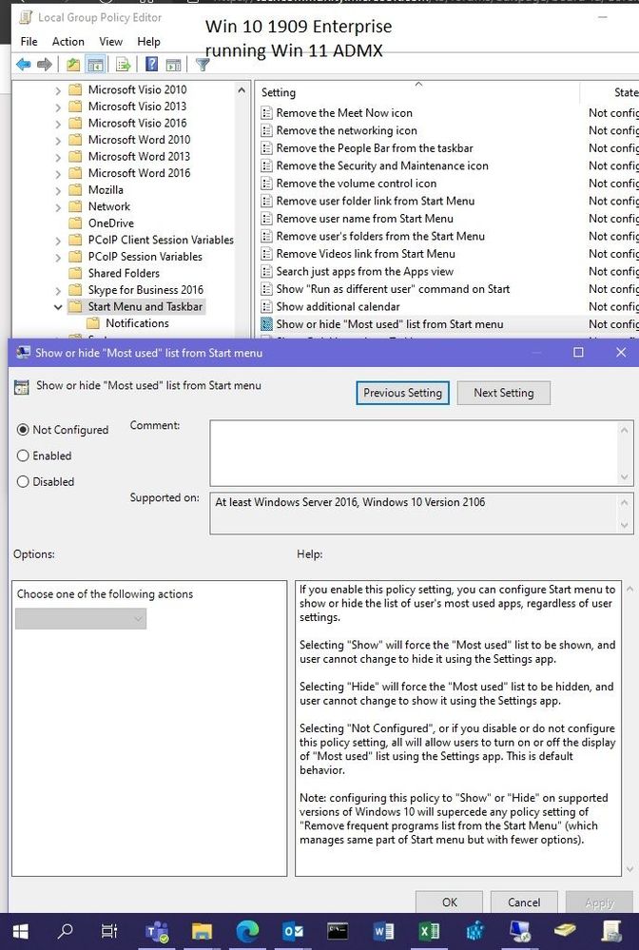Open the Choose one of the following actions dropdown

(x=81, y=618)
